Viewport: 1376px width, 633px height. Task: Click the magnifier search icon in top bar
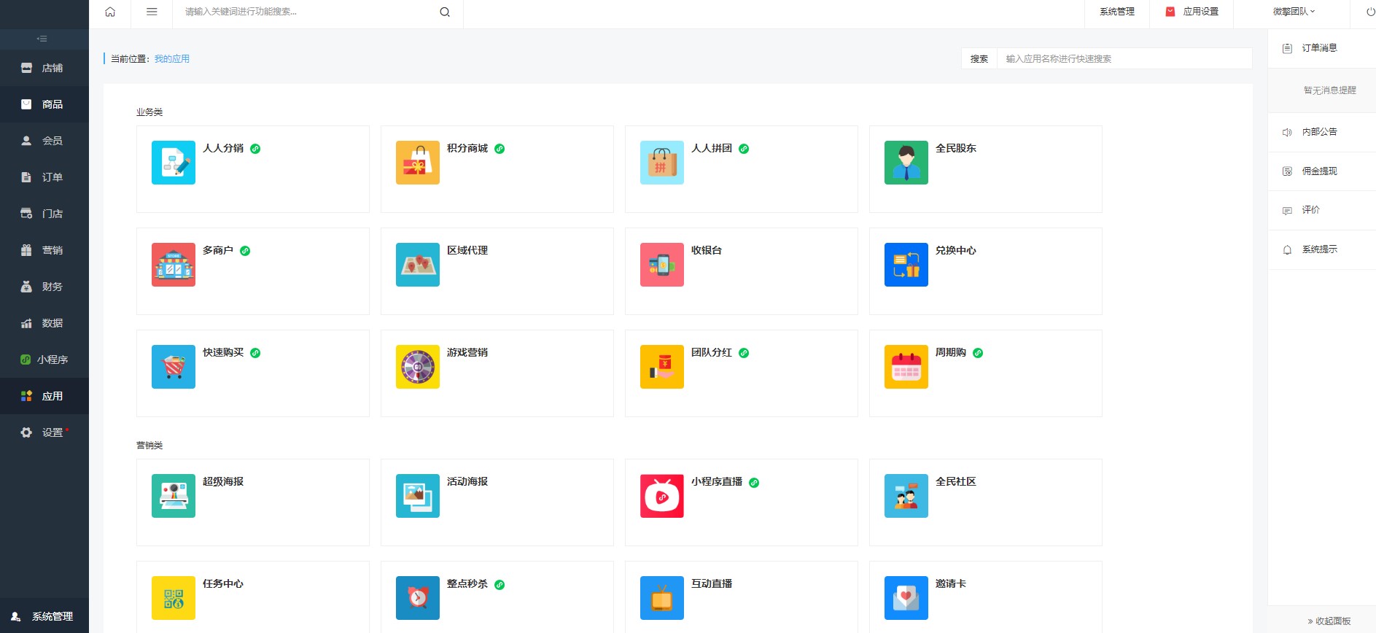click(x=445, y=12)
